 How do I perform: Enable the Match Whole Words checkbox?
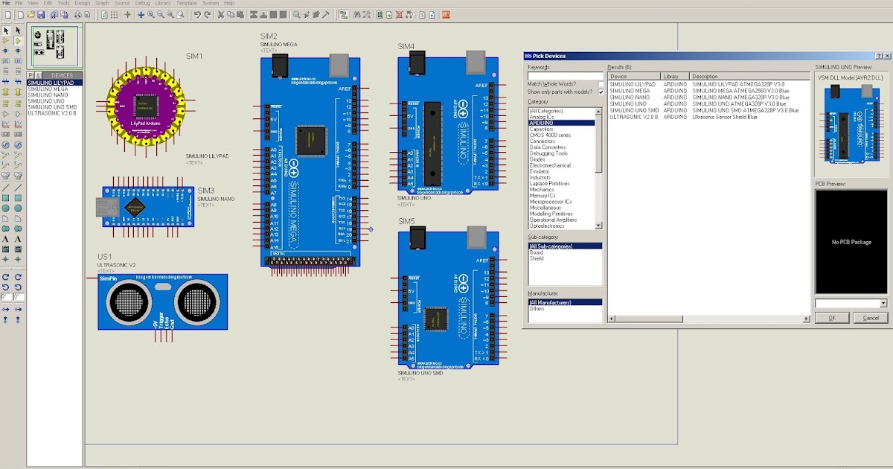point(601,84)
